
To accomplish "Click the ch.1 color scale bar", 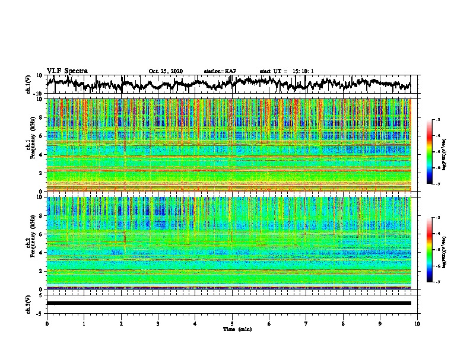I will tap(430, 152).
